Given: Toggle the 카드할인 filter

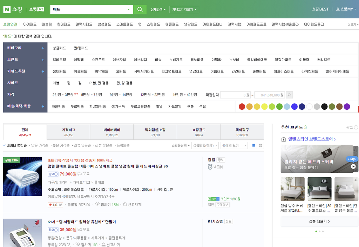Looking at the screenshot, I should pos(175,107).
